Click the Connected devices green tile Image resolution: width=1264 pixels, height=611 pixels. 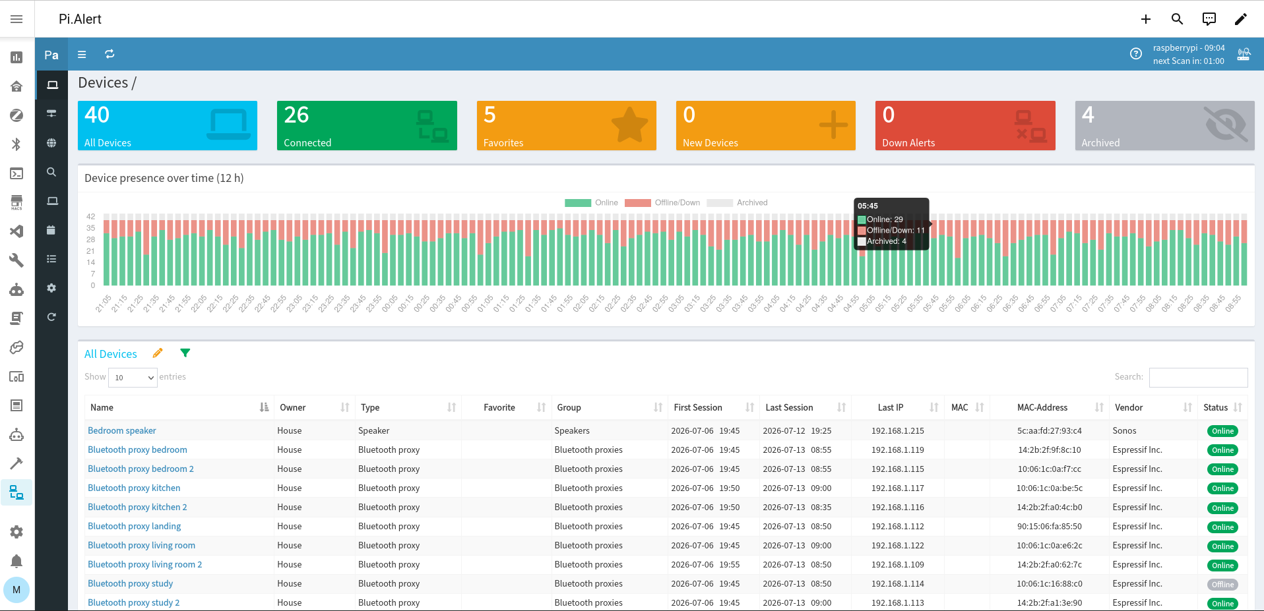367,125
